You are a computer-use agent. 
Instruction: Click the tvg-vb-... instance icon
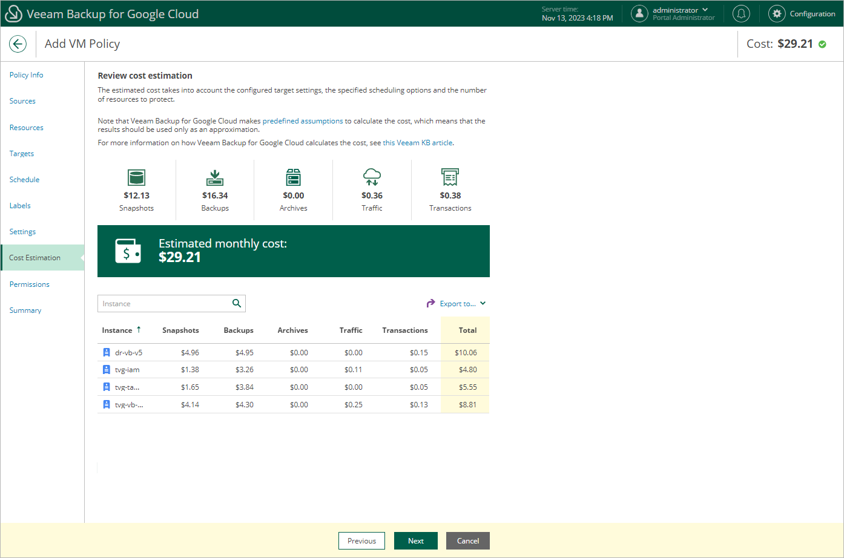click(107, 404)
